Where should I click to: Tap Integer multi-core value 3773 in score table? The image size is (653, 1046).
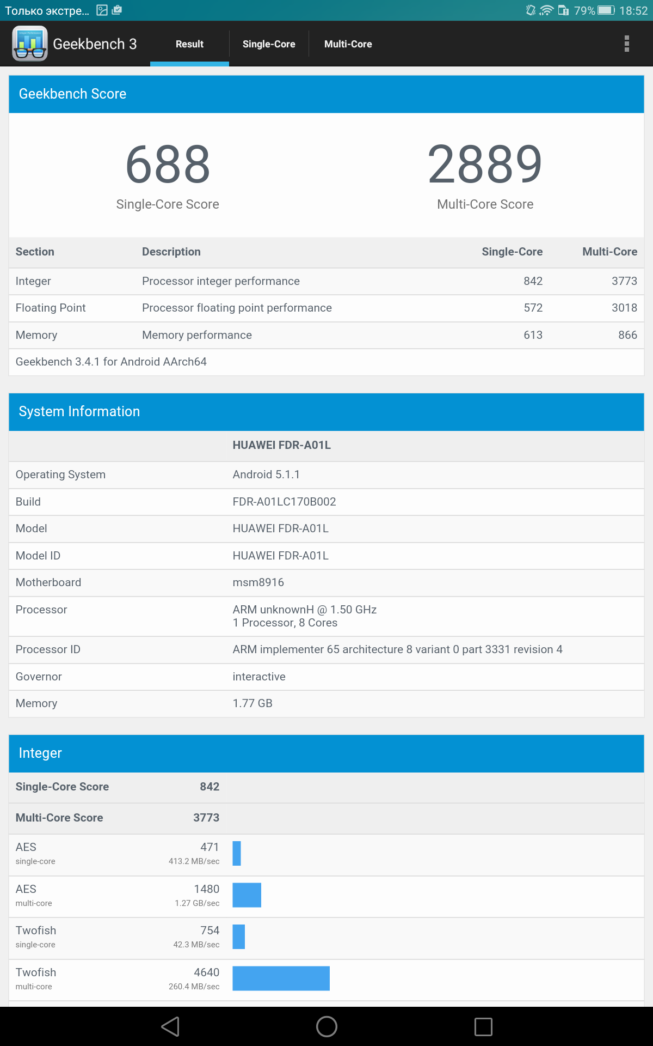(x=624, y=281)
